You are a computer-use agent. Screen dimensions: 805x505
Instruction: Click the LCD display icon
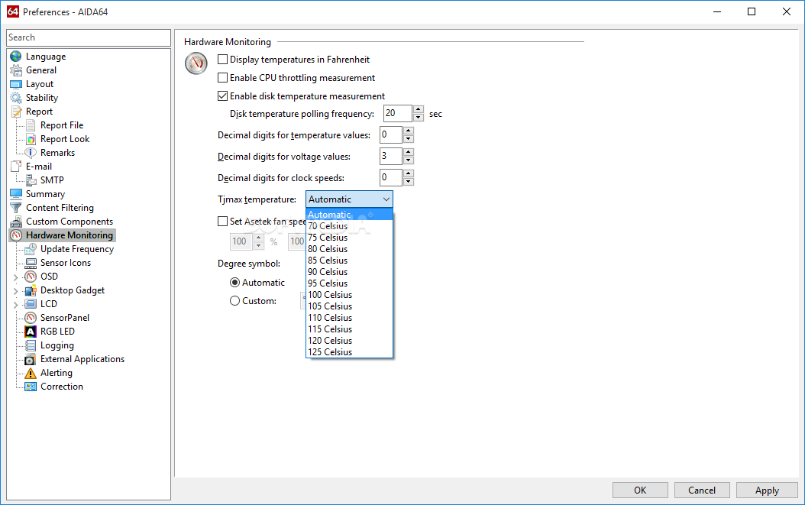click(x=31, y=304)
